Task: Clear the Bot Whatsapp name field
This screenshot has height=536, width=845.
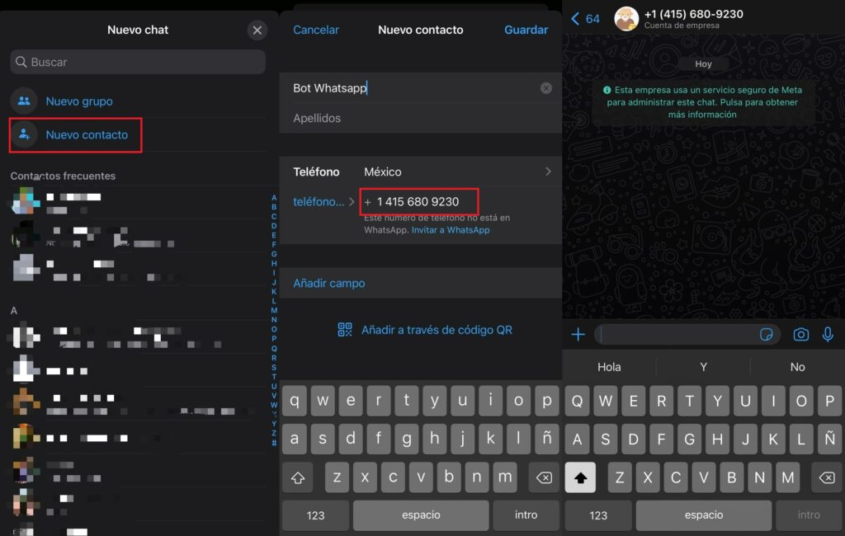Action: point(546,88)
